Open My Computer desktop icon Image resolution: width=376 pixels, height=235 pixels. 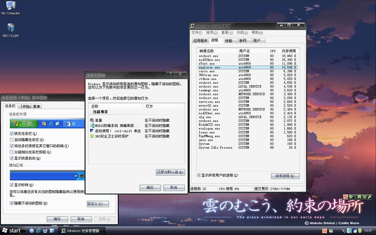coord(10,7)
